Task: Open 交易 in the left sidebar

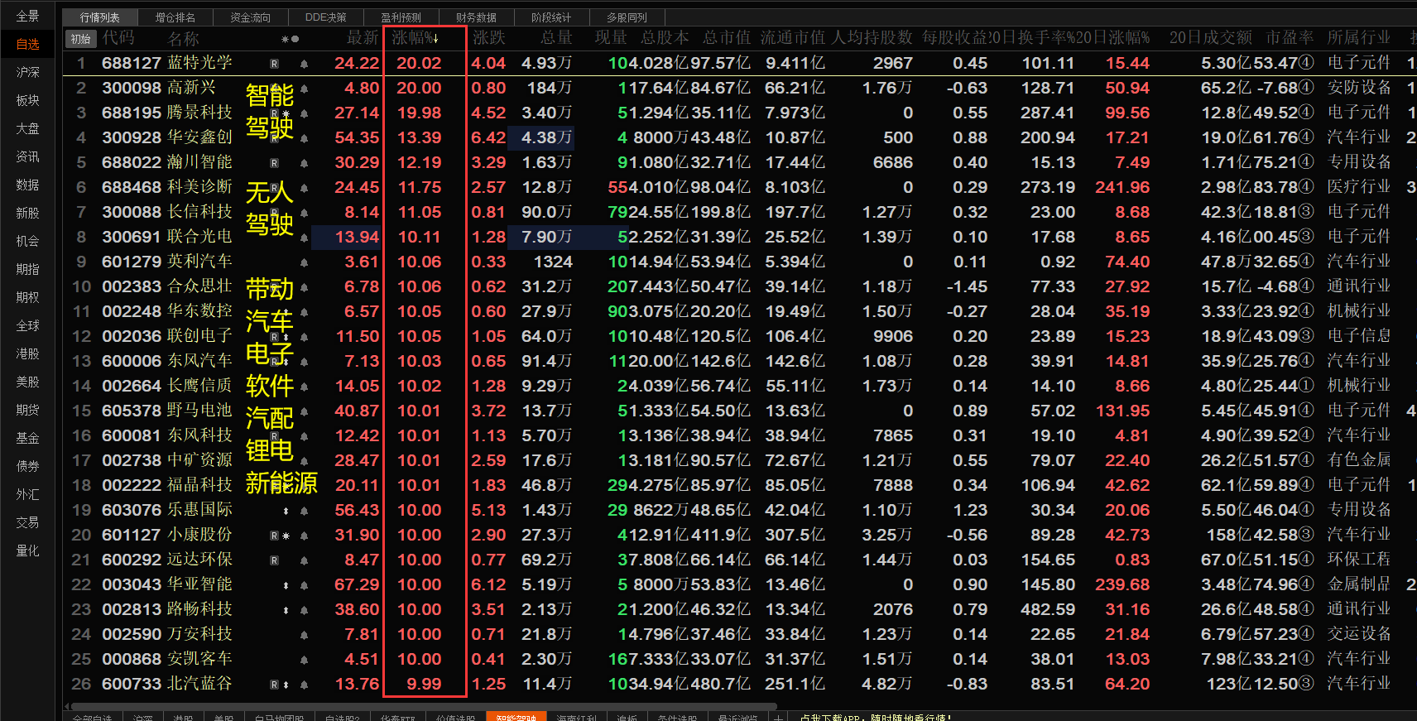Action: (x=27, y=522)
